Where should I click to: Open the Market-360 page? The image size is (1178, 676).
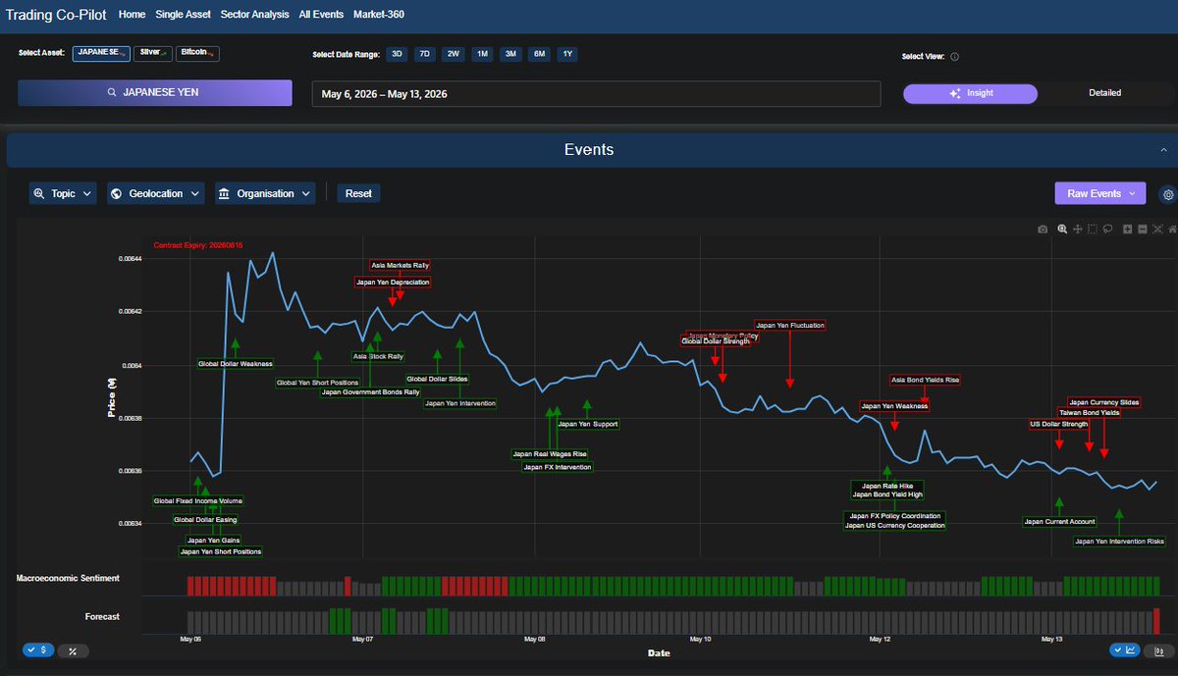point(379,15)
